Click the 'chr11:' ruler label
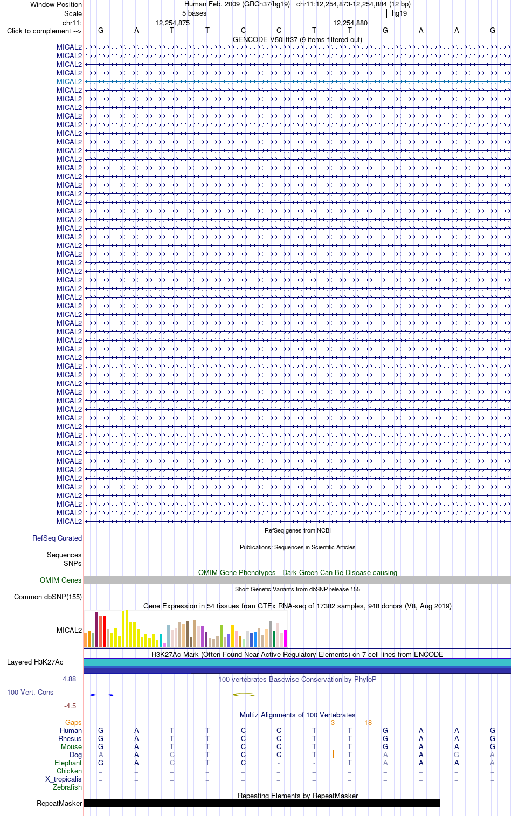Image resolution: width=512 pixels, height=816 pixels. coord(72,23)
